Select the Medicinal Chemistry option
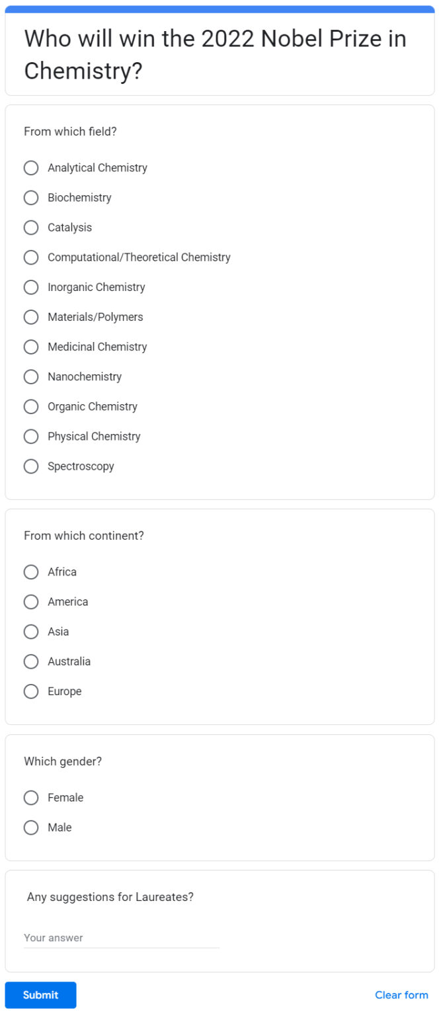441x1016 pixels. click(31, 347)
